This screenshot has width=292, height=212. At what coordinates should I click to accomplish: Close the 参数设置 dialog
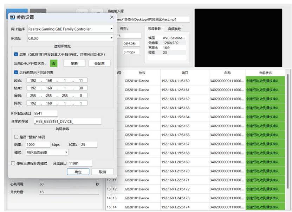(x=112, y=17)
